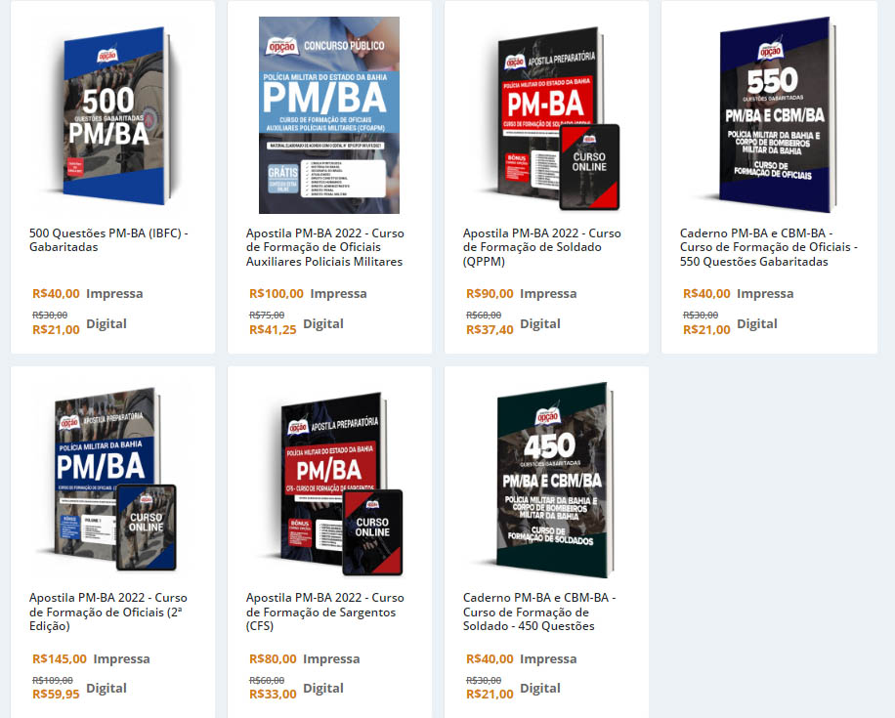Image resolution: width=895 pixels, height=718 pixels.
Task: Open Apostila Formação de Soldado (QPPM) title
Action: click(x=541, y=247)
